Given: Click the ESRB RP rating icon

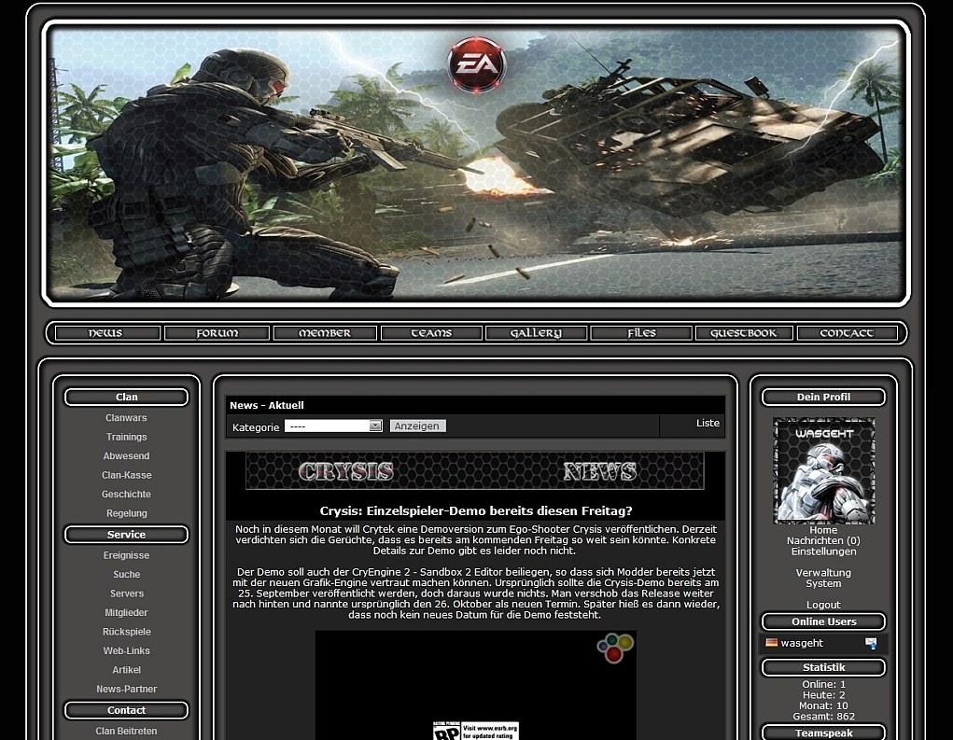Looking at the screenshot, I should click(447, 732).
